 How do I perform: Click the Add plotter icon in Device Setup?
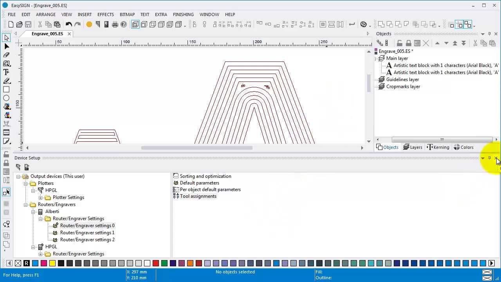[x=18, y=167]
